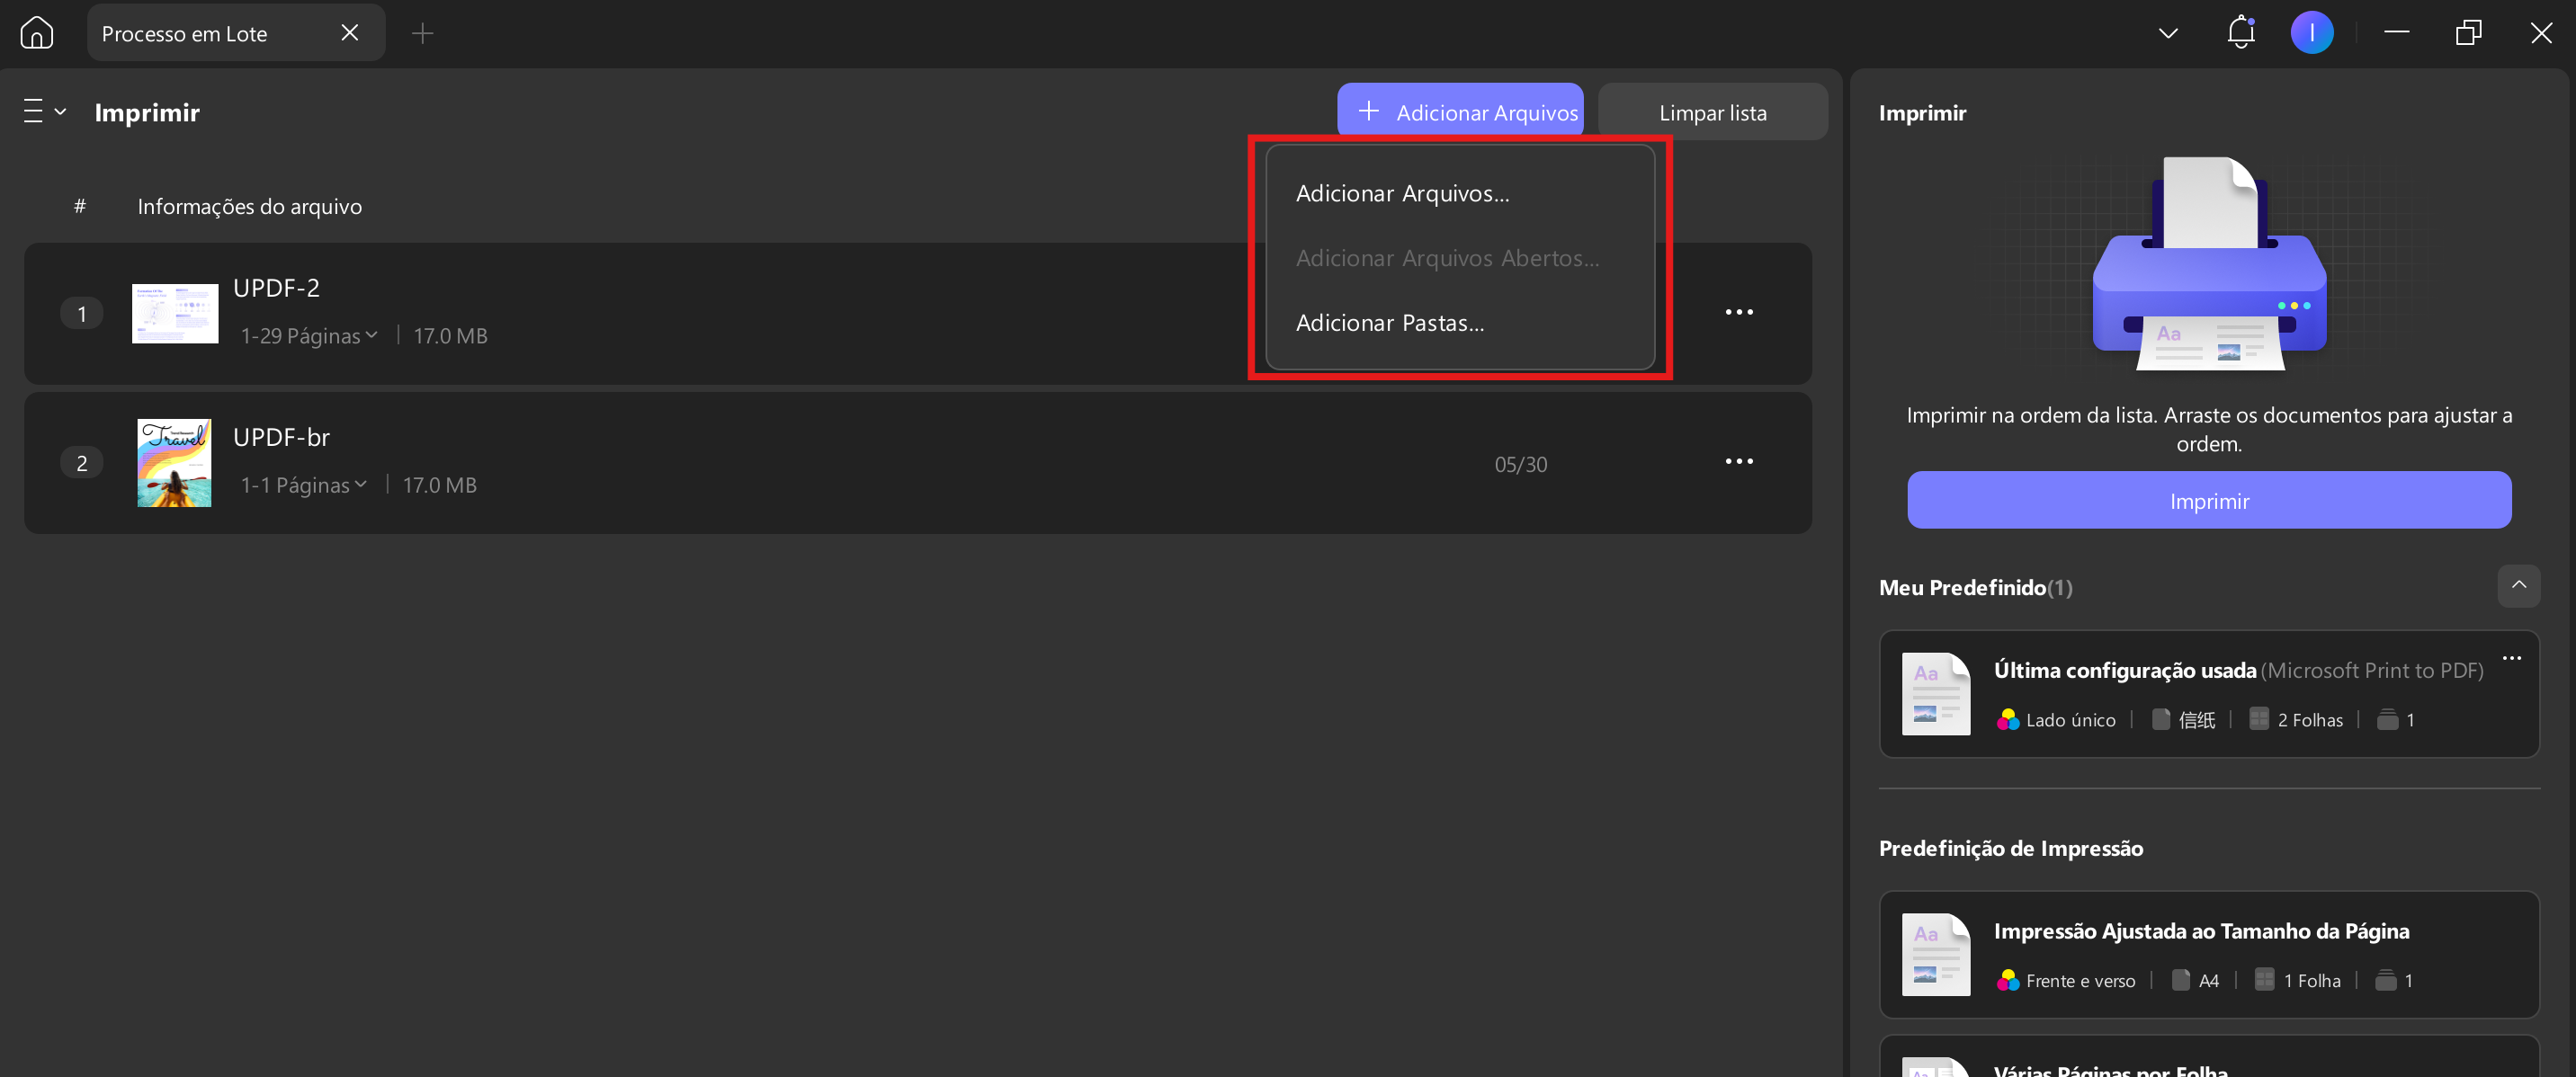2576x1077 pixels.
Task: Click the printer illustration
Action: 2209,263
